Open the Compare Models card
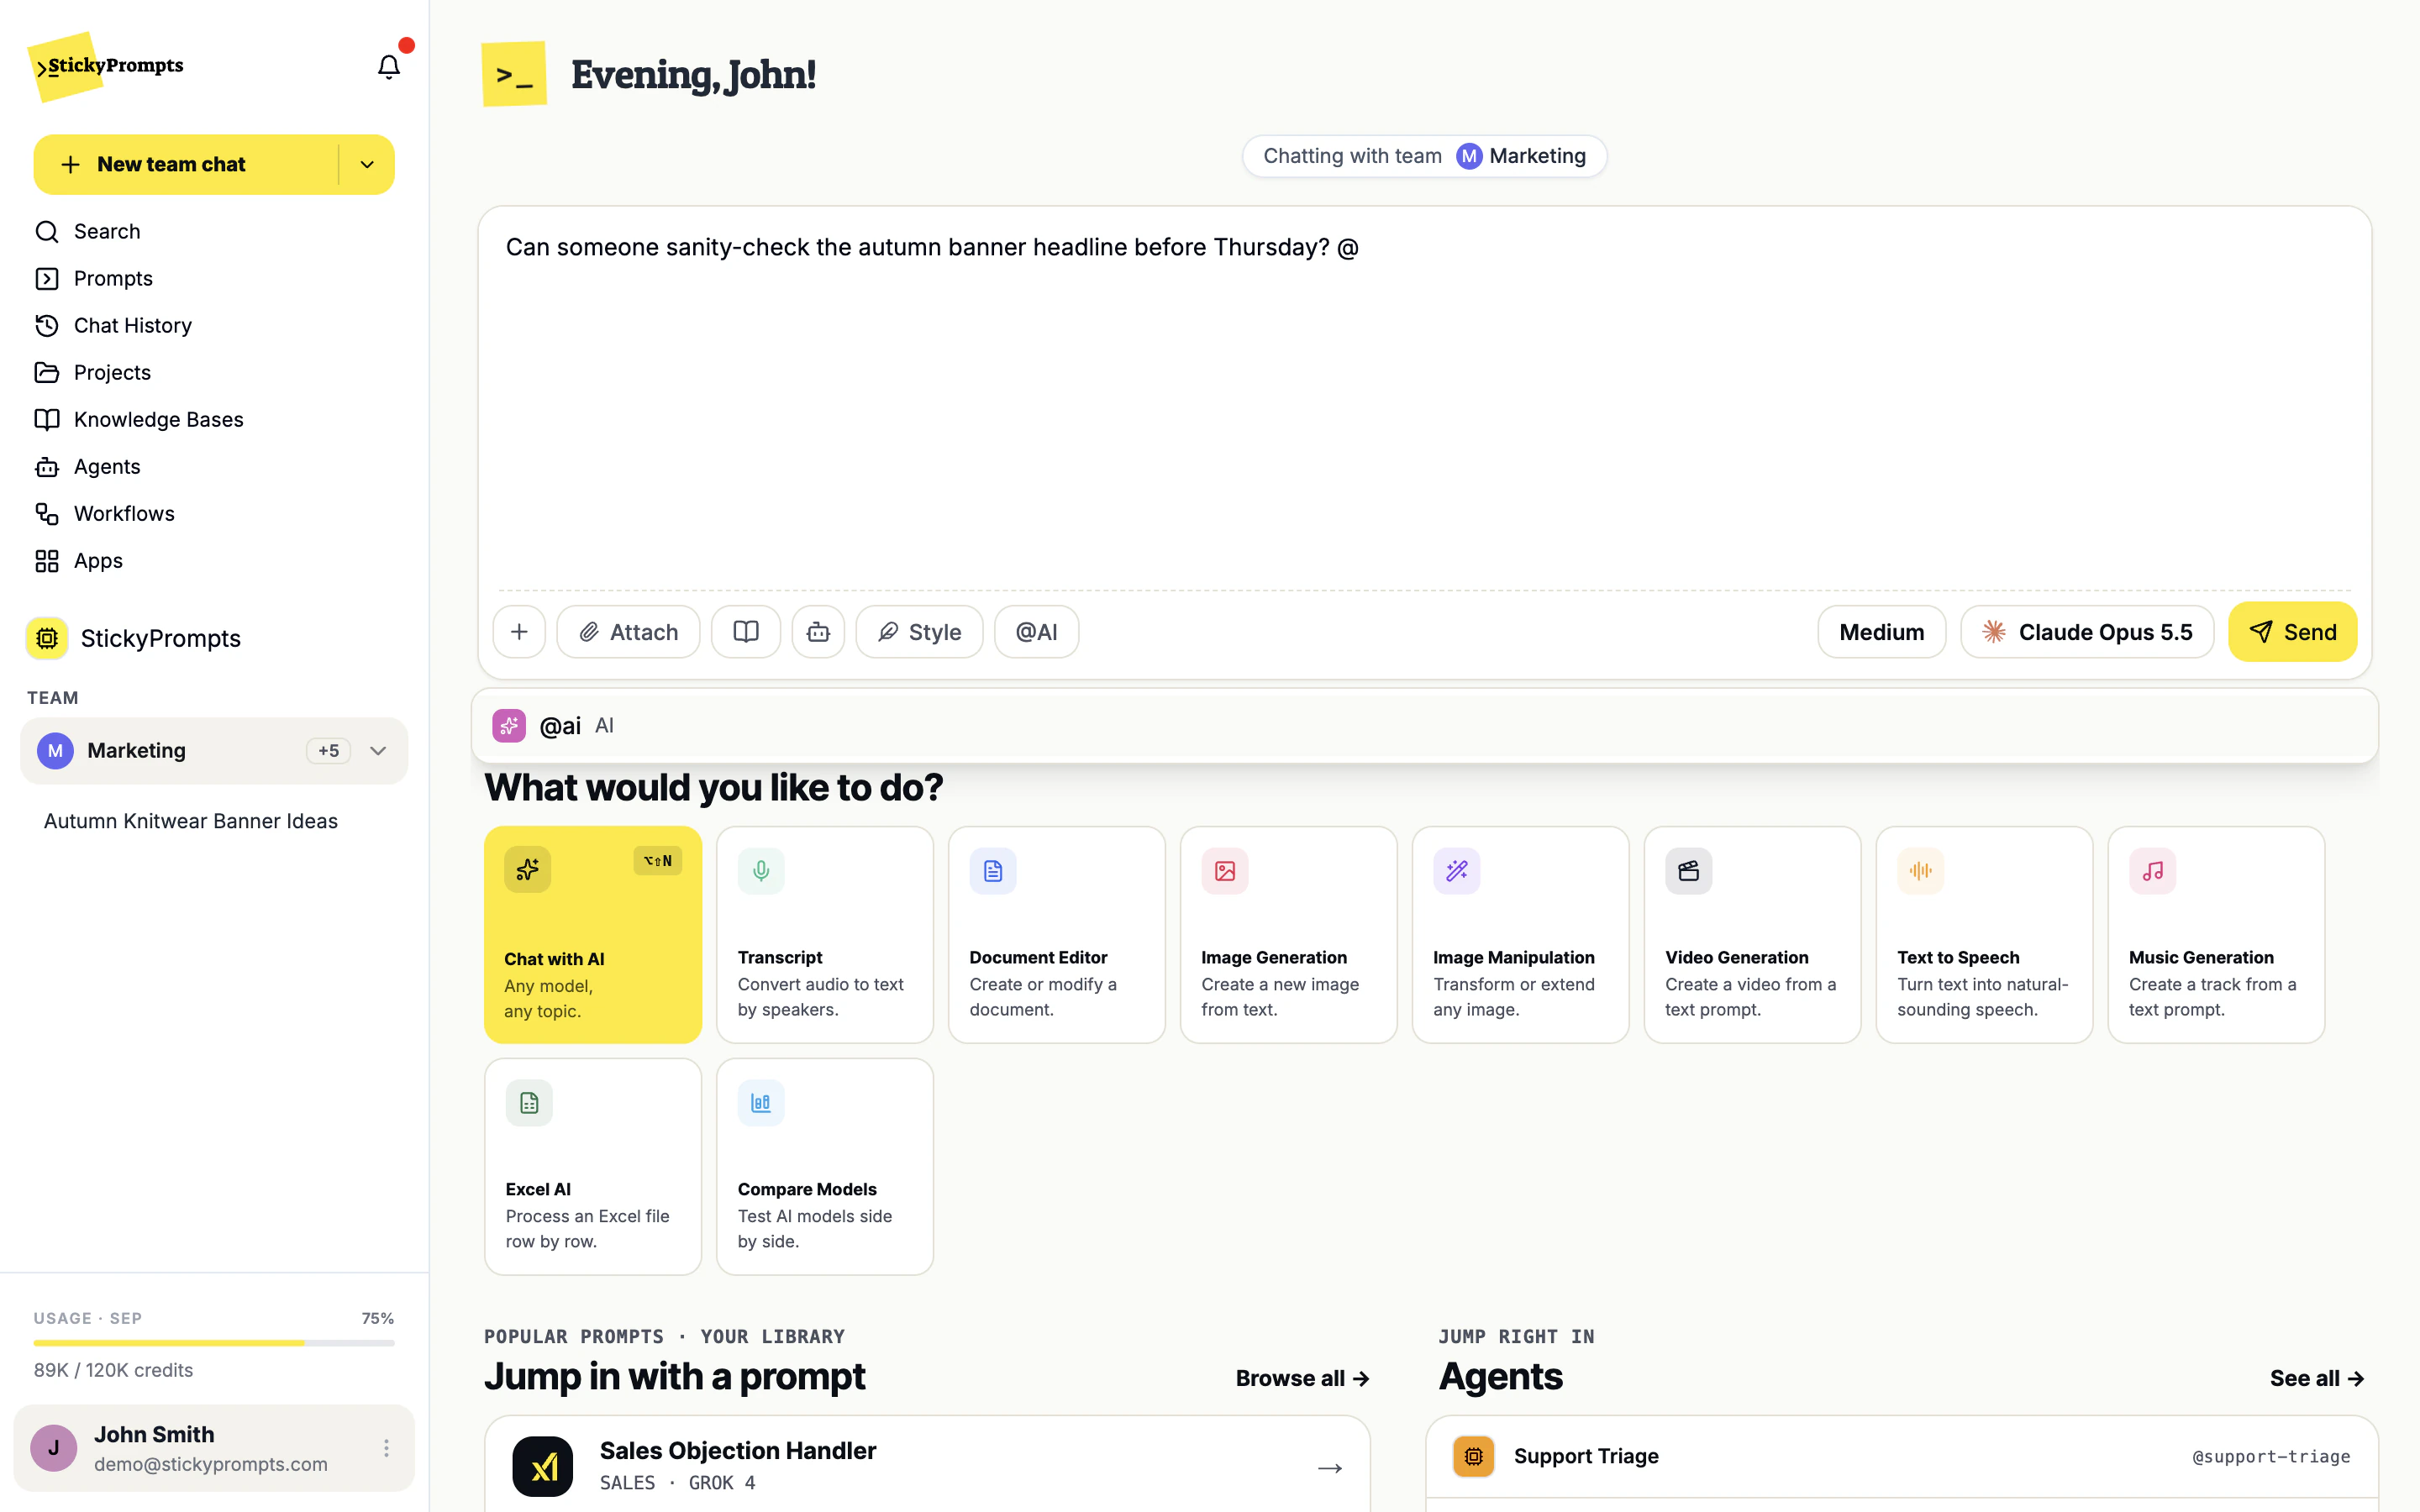 [825, 1167]
